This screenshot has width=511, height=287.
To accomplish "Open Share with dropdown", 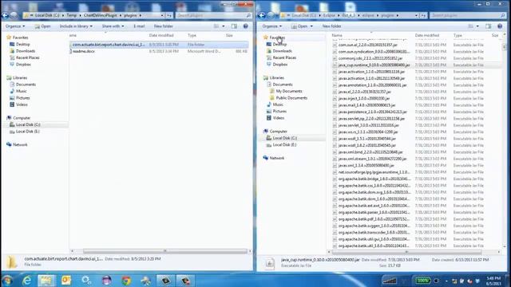I will [x=113, y=26].
